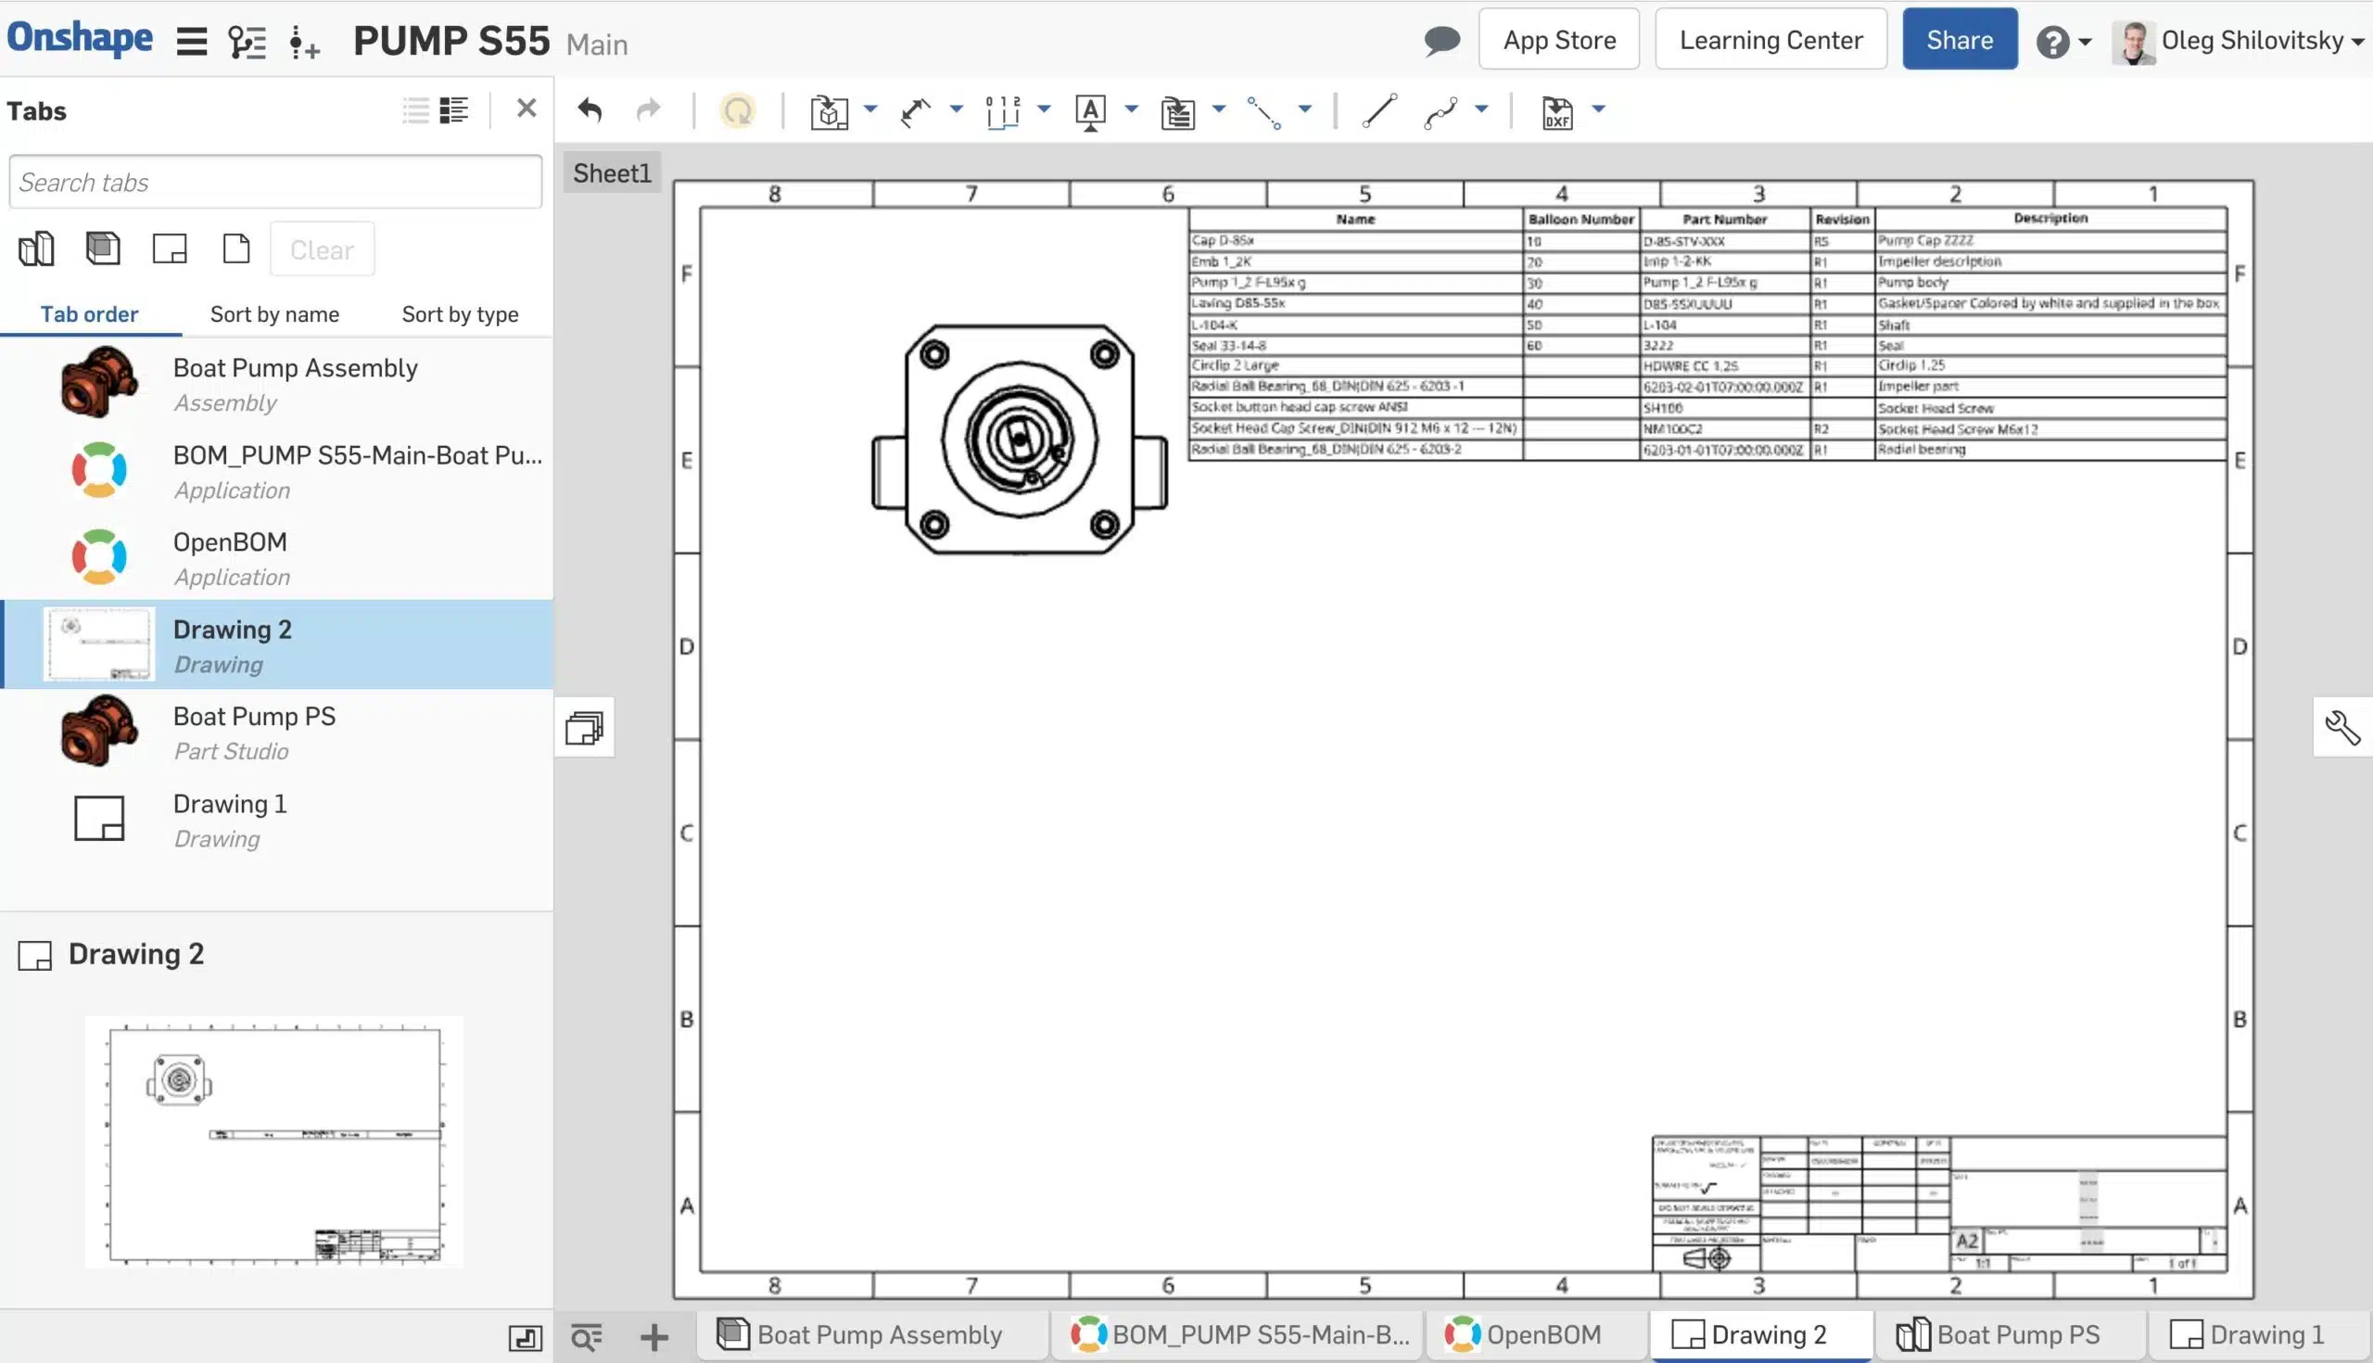Click the blue Share button
Viewport: 2373px width, 1363px height.
[x=1960, y=39]
